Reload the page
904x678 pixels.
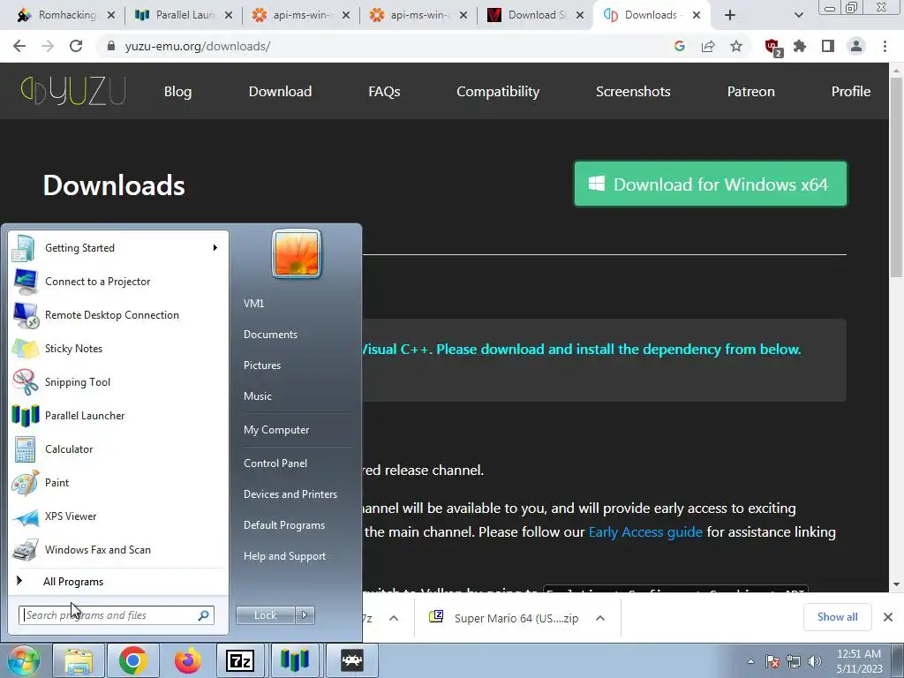point(76,46)
